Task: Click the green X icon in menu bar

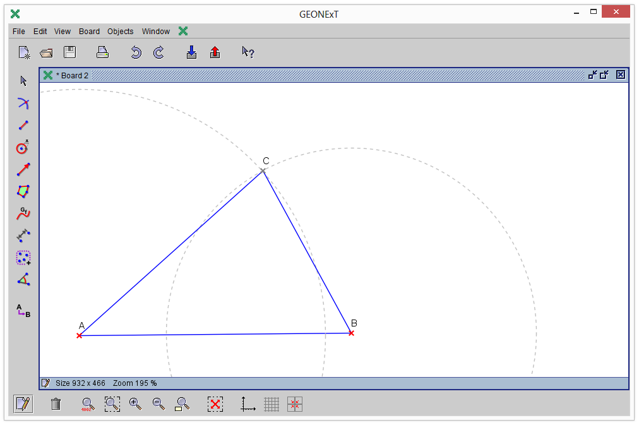Action: click(x=183, y=31)
